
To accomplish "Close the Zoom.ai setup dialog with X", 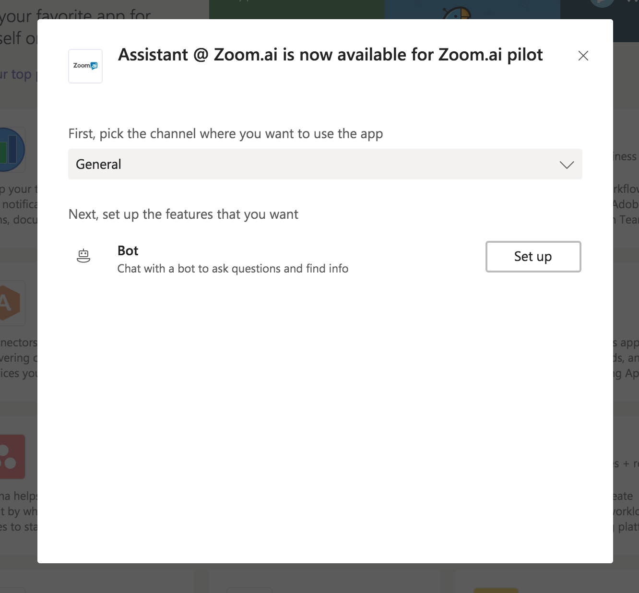I will (x=583, y=56).
